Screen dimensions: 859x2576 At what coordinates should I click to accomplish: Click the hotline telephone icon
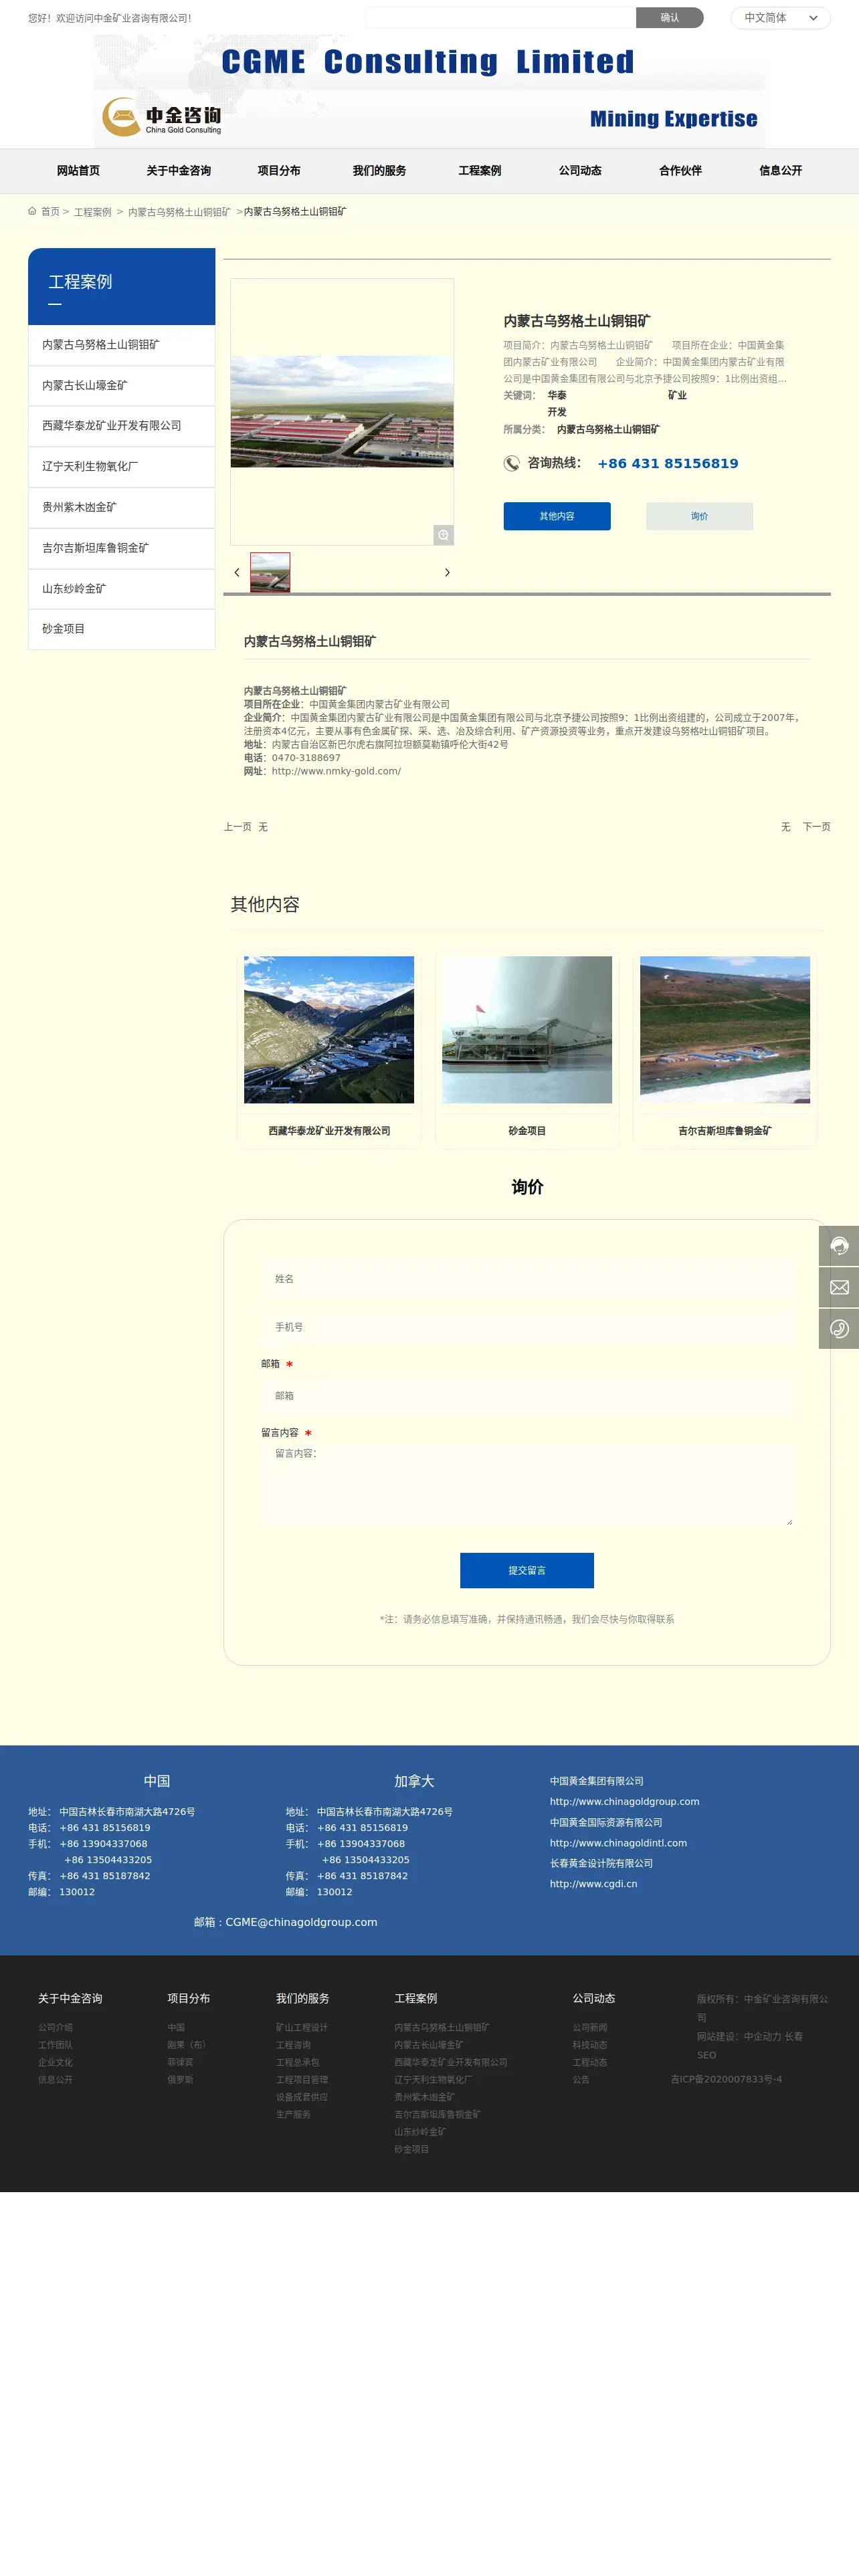click(511, 463)
